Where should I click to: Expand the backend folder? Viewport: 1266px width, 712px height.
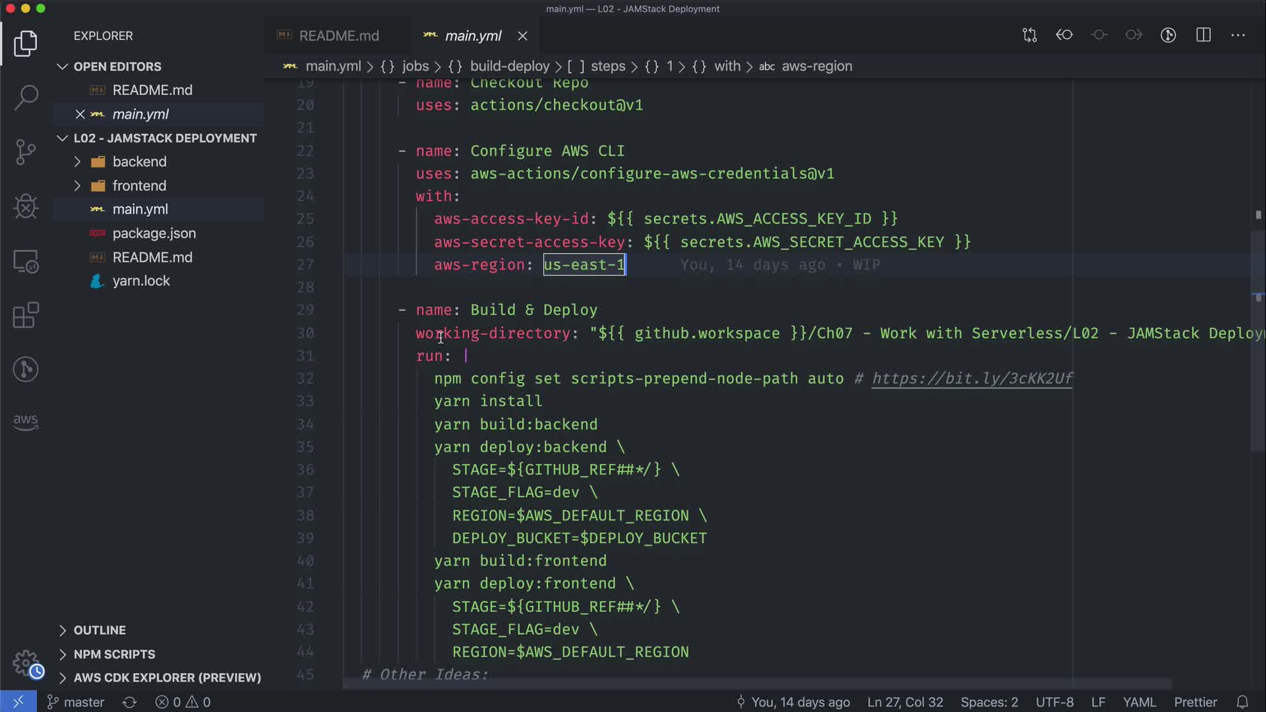pyautogui.click(x=139, y=162)
